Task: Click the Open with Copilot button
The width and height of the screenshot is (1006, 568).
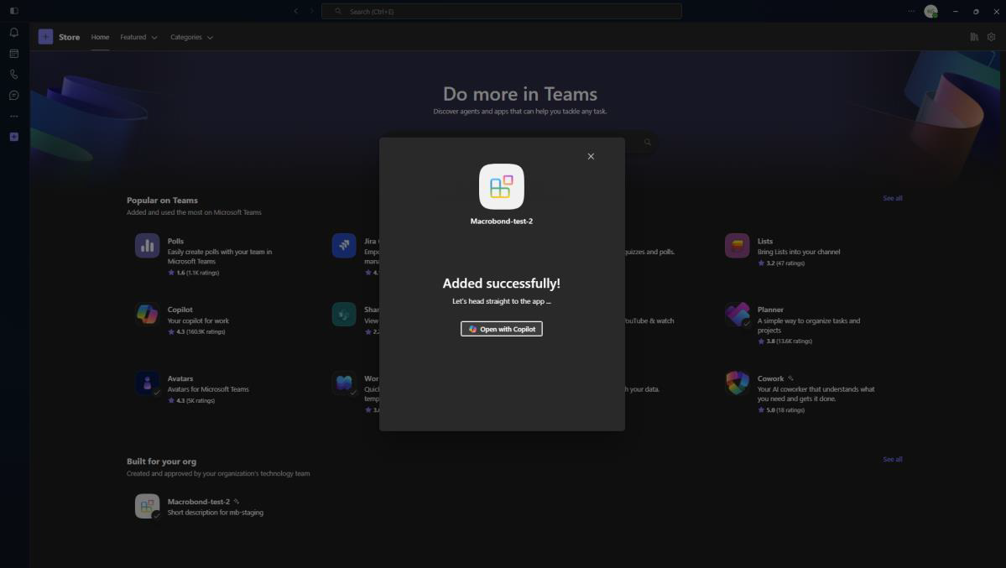Action: click(x=501, y=329)
